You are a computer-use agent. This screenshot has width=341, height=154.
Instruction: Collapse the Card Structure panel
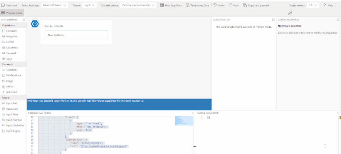tap(273, 20)
